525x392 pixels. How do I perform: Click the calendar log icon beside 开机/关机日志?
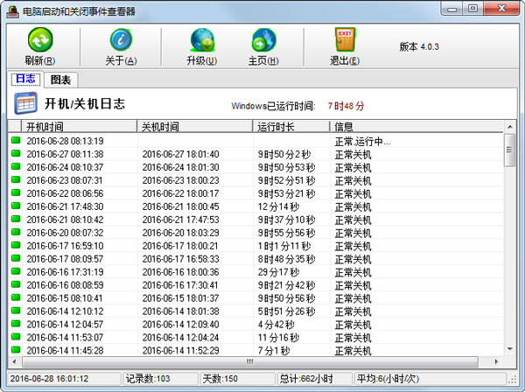pos(24,104)
